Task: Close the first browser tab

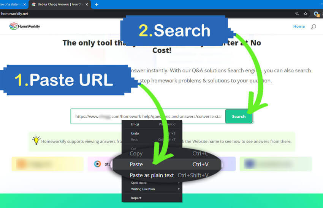Action: 25,4
